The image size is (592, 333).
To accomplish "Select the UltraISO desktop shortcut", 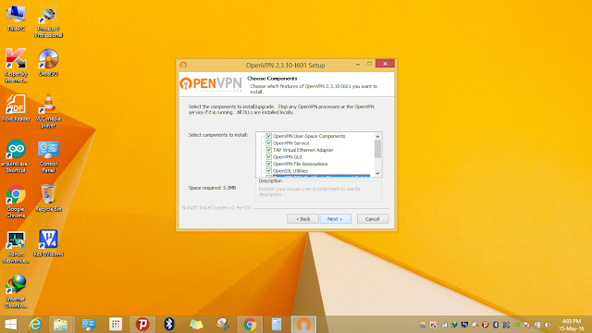I will point(48,63).
